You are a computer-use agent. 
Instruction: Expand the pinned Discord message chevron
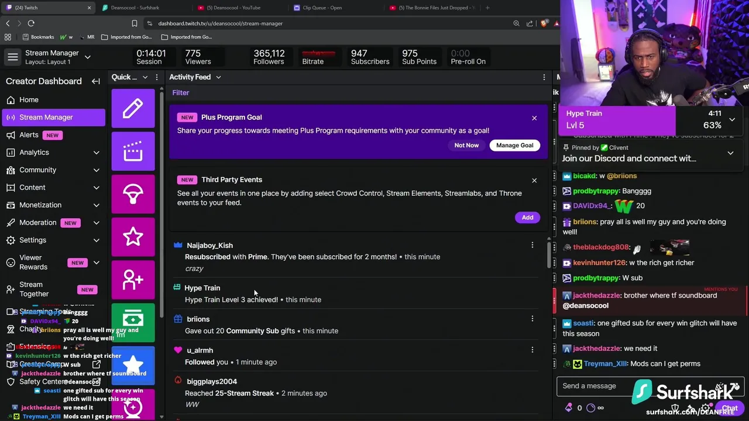tap(730, 153)
